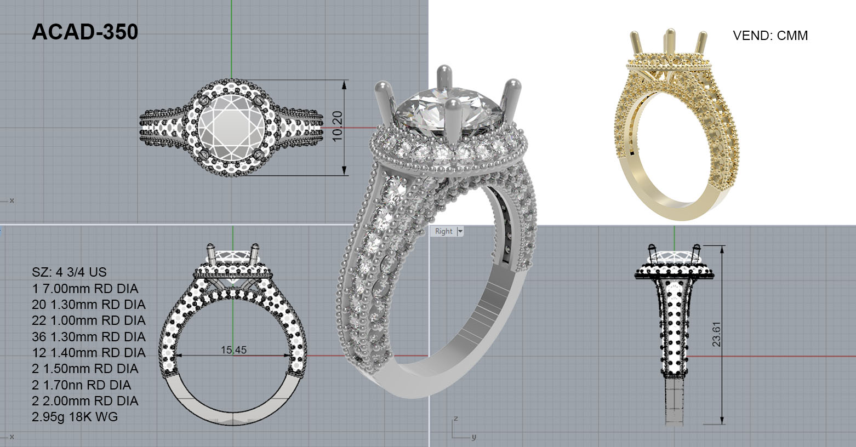
Task: Select the VEND: CMM label
Action: coord(771,36)
